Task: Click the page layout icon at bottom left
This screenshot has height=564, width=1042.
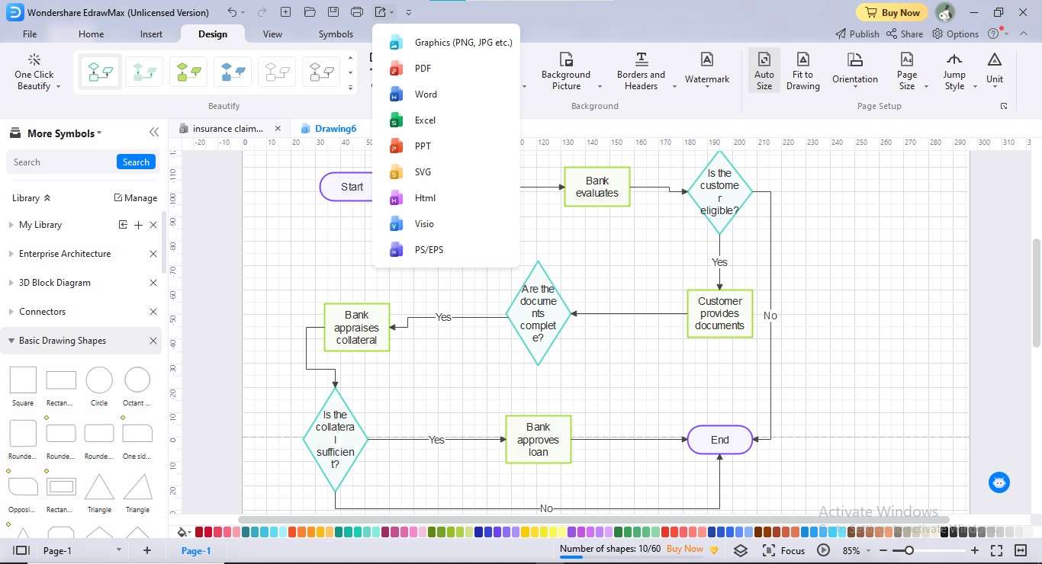Action: (x=21, y=550)
